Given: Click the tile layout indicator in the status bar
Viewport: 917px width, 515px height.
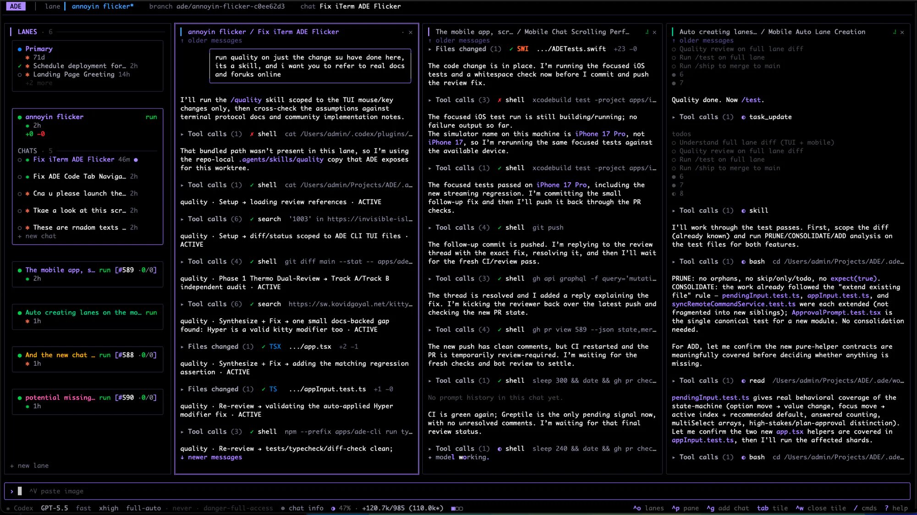Looking at the screenshot, I should [x=457, y=508].
